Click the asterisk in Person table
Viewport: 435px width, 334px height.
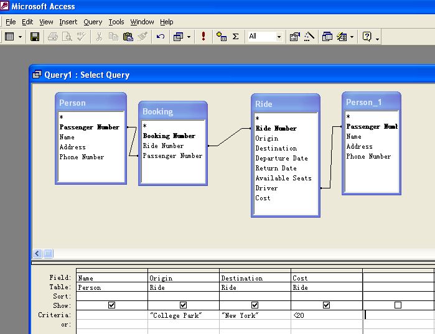pyautogui.click(x=62, y=117)
